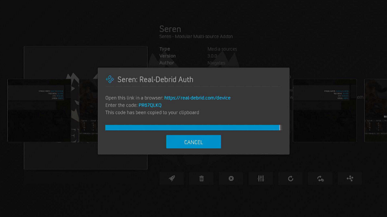View dependencies icon in addon info

[350, 178]
